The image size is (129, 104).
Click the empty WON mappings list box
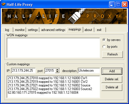53,48
